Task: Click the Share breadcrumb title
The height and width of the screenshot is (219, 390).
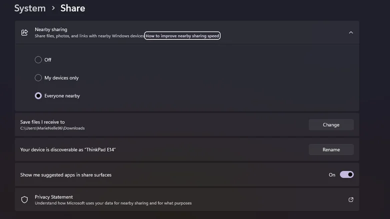Action: click(72, 8)
